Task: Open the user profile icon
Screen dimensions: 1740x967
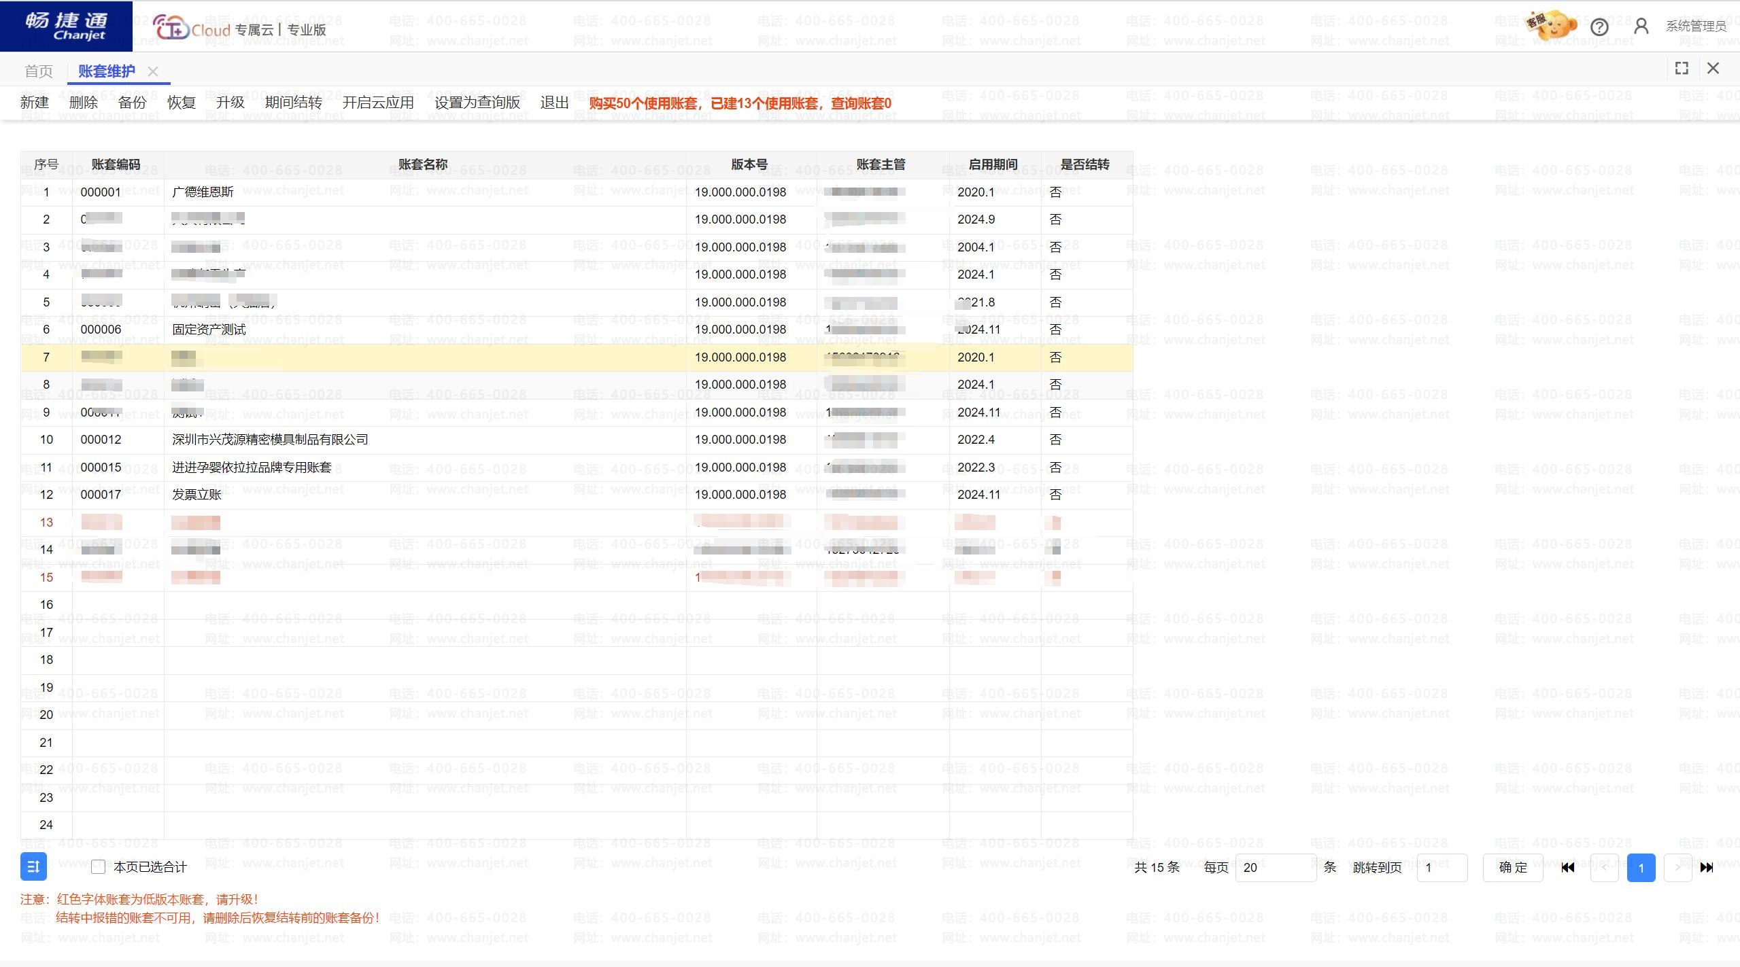Action: tap(1641, 27)
